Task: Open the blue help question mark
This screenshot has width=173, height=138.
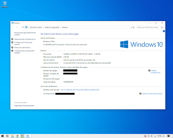Action: 164,31
